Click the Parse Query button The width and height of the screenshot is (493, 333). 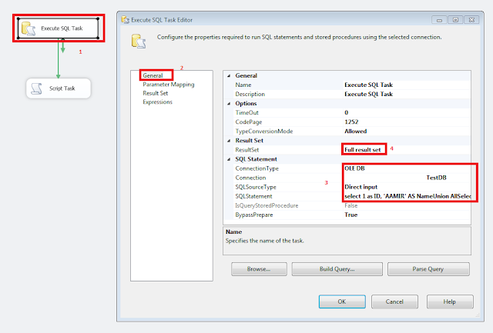coord(428,269)
